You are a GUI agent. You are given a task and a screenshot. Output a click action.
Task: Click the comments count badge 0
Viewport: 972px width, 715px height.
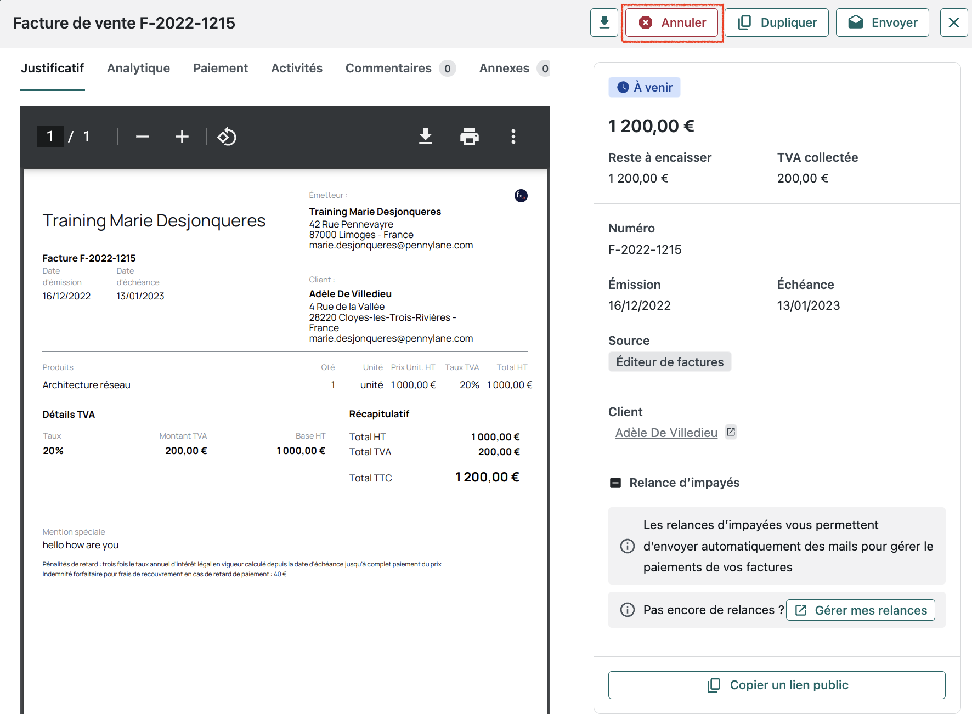click(448, 69)
